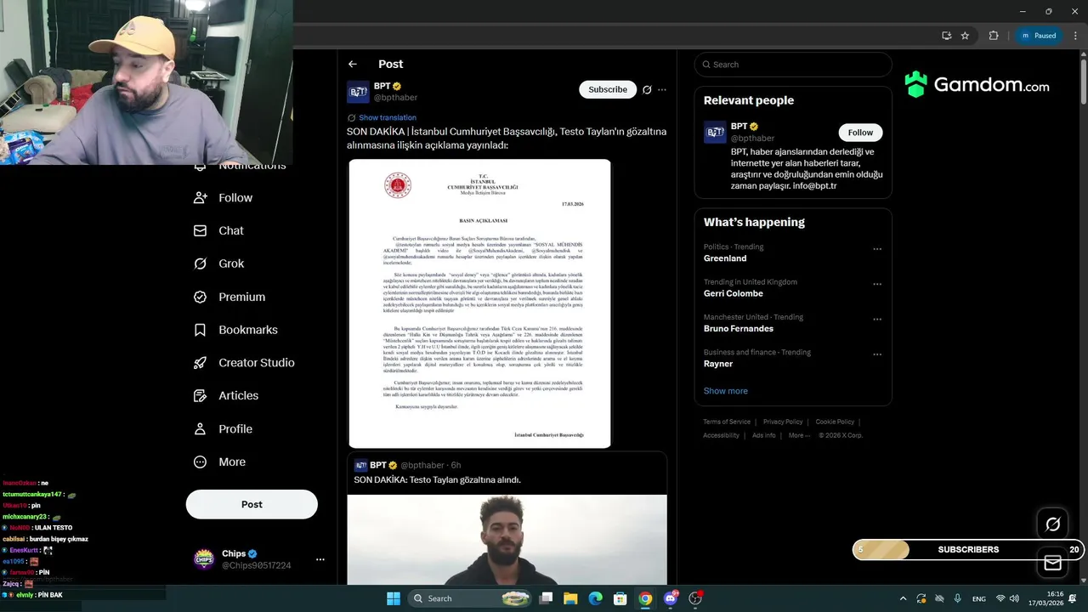The image size is (1088, 612).
Task: Open Discord from taskbar
Action: [x=671, y=598]
